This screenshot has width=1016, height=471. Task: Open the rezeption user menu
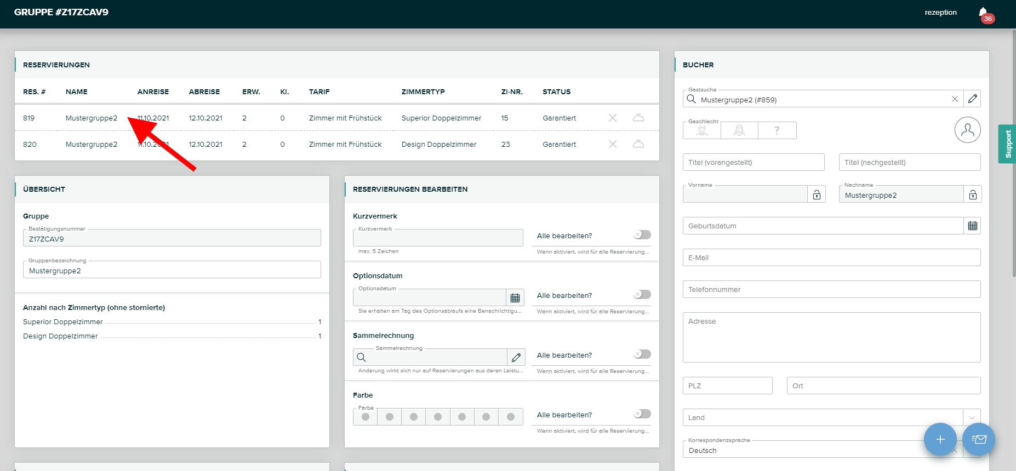click(940, 13)
